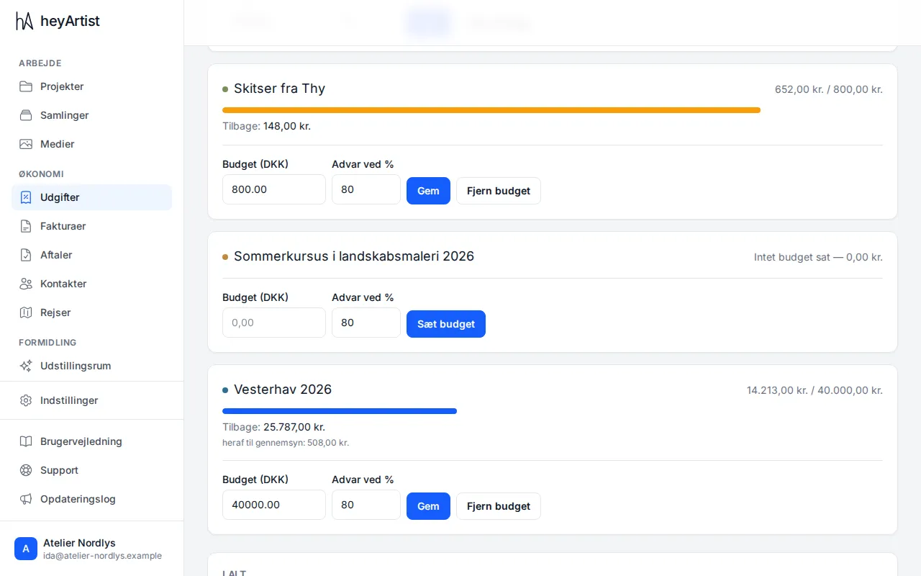
Task: Edit warning percent for Vesterhav 2026
Action: point(366,505)
